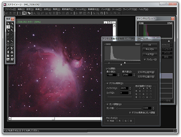Click the ガンマ値 slider track
Image resolution: width=181 pixels, height=137 pixels.
(x=128, y=108)
